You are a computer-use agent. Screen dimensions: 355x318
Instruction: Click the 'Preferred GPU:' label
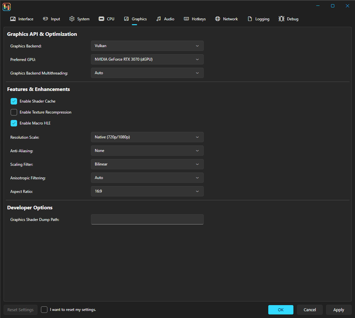coord(23,60)
